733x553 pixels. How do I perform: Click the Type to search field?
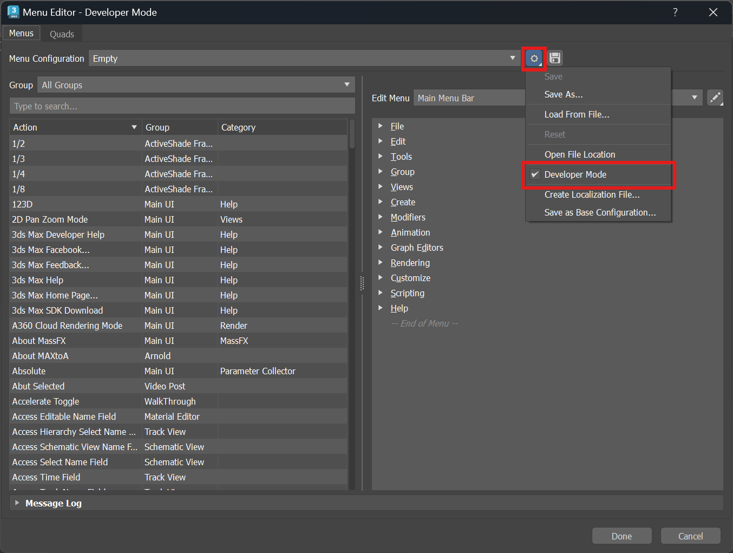182,106
